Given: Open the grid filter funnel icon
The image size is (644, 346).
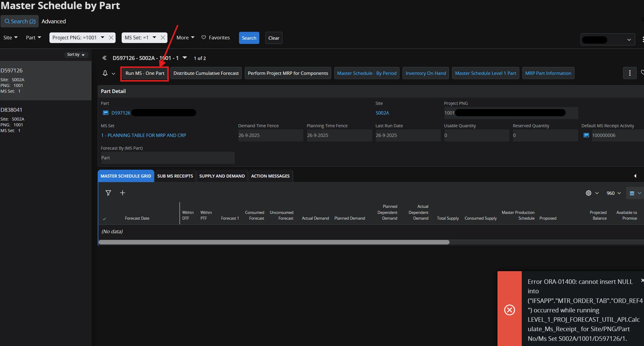Looking at the screenshot, I should click(x=108, y=193).
